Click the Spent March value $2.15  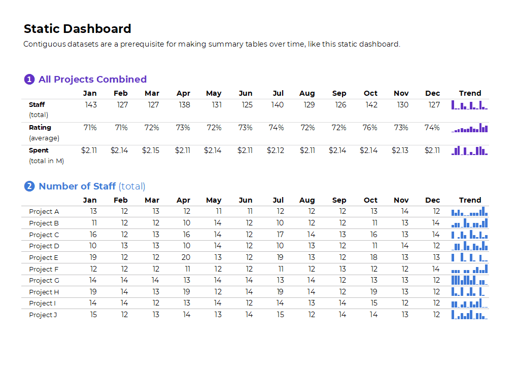point(151,150)
